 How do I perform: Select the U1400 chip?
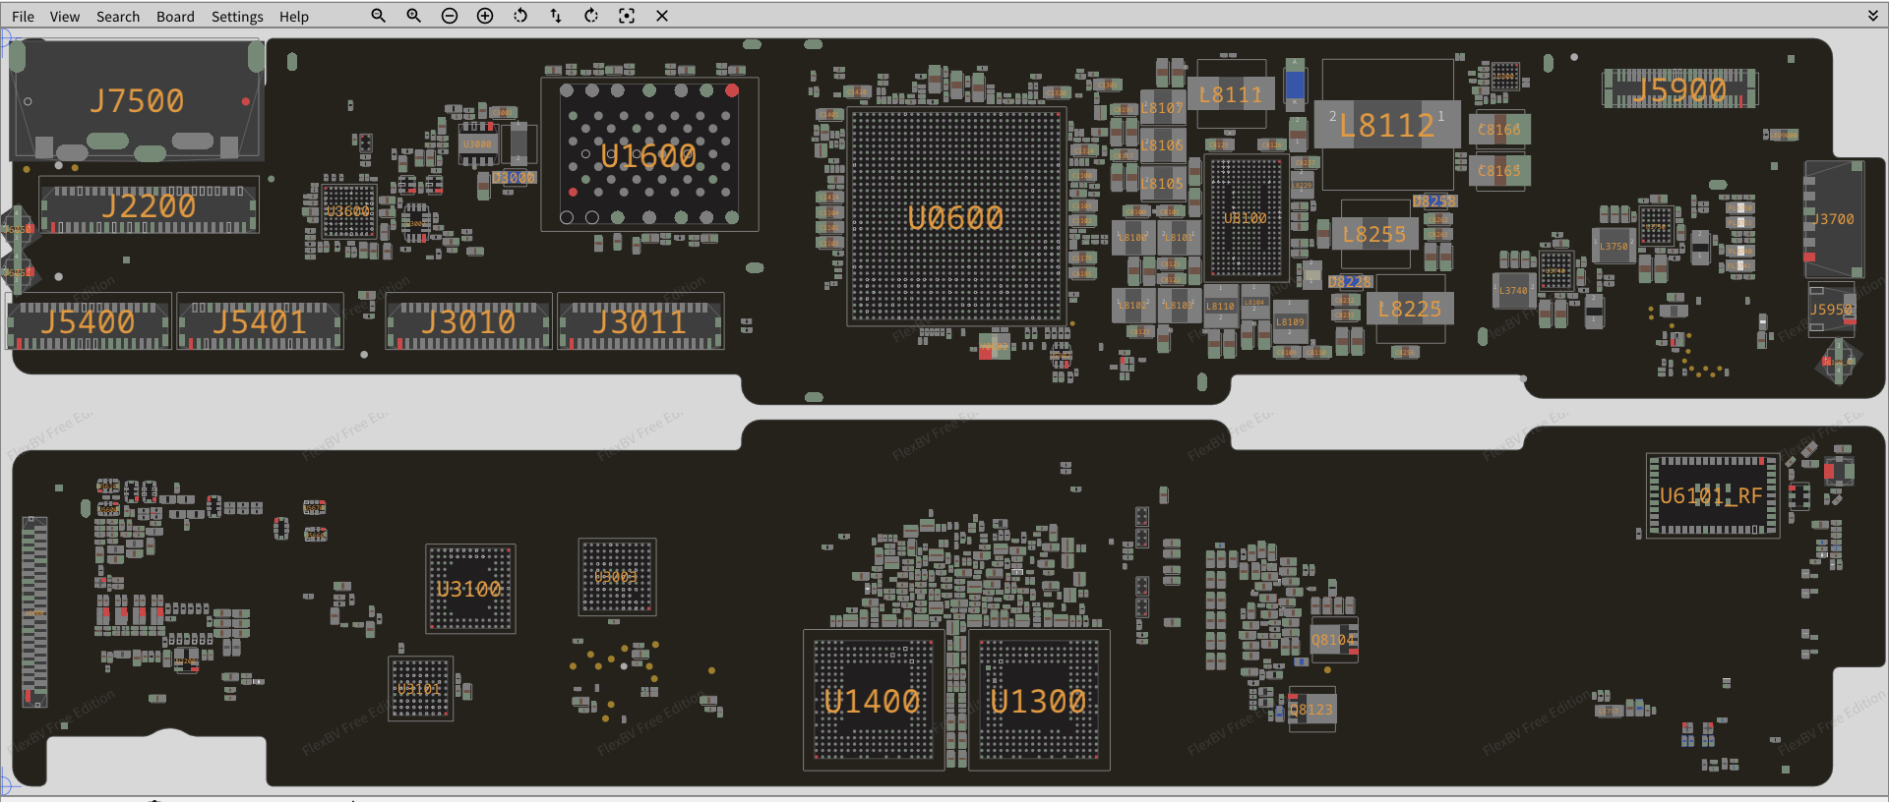pyautogui.click(x=873, y=701)
